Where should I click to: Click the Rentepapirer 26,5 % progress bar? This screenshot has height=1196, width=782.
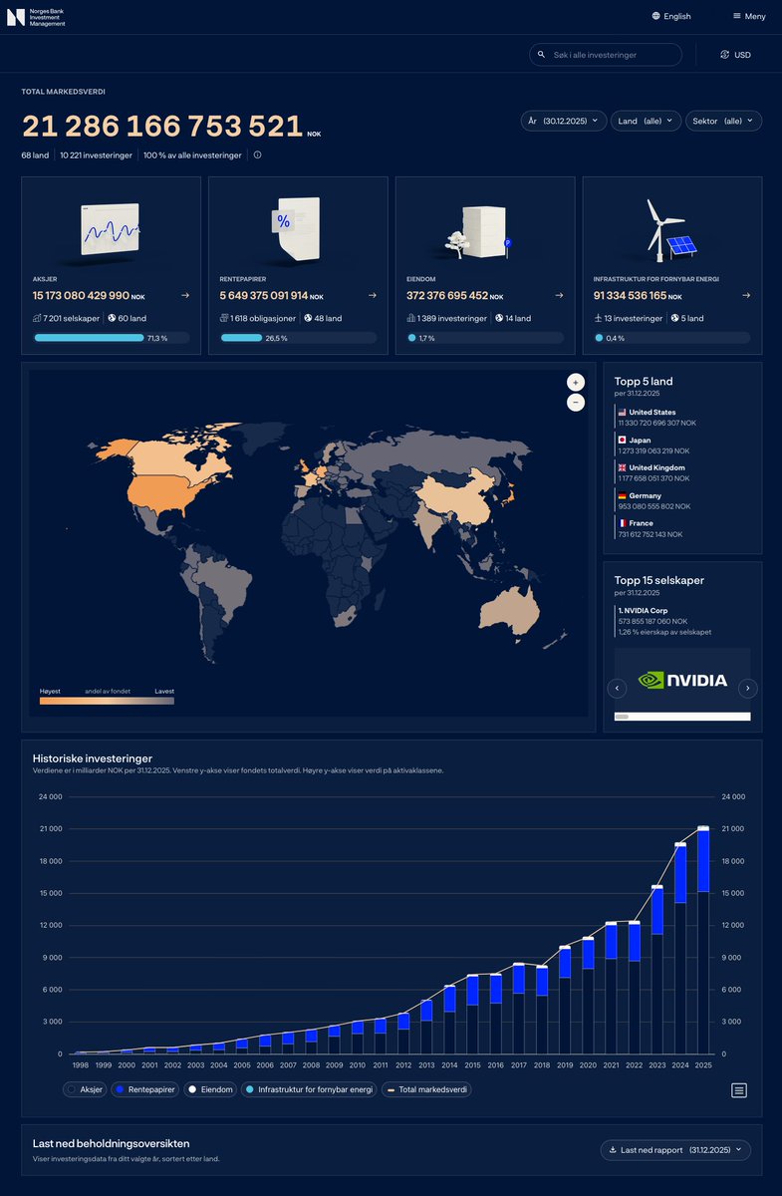[x=298, y=338]
